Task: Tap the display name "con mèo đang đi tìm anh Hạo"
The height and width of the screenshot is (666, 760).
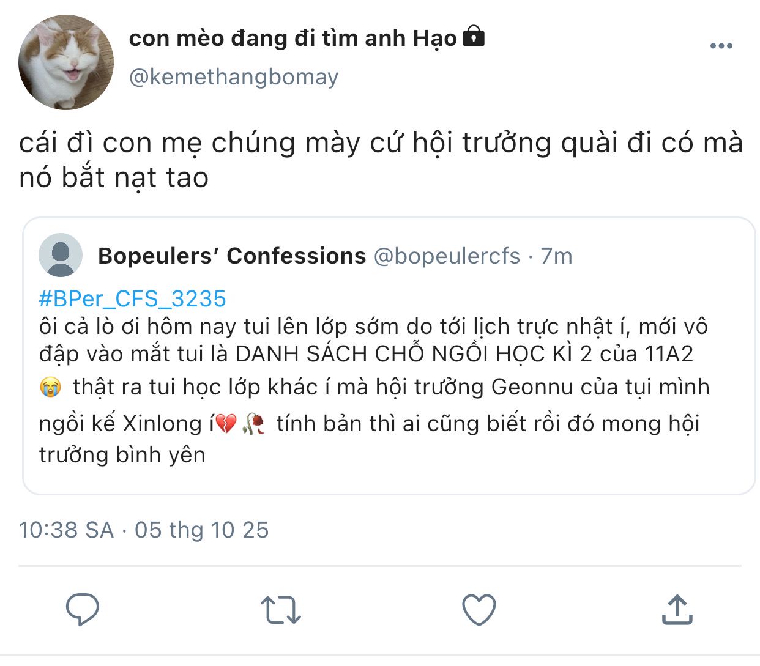Action: tap(292, 39)
